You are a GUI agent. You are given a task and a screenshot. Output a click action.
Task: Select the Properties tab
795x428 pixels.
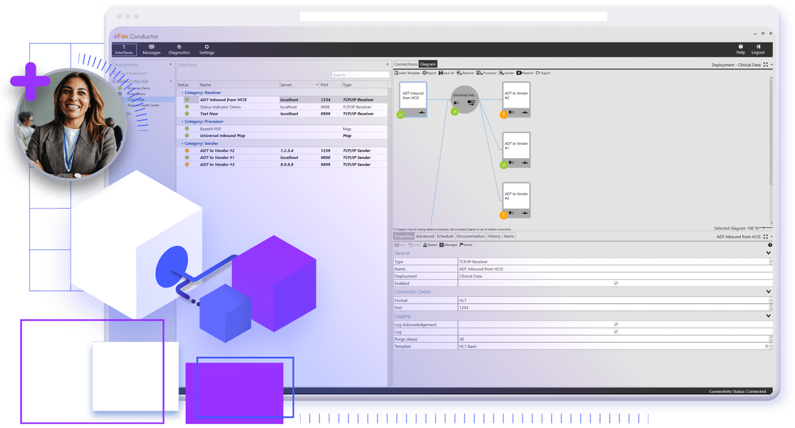click(404, 236)
